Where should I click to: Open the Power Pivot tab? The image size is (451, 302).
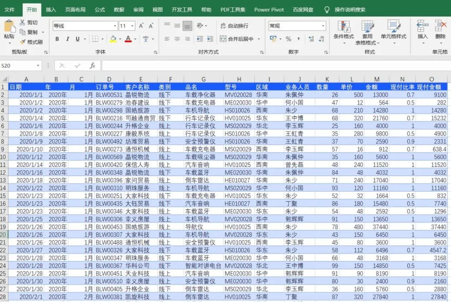tap(269, 10)
